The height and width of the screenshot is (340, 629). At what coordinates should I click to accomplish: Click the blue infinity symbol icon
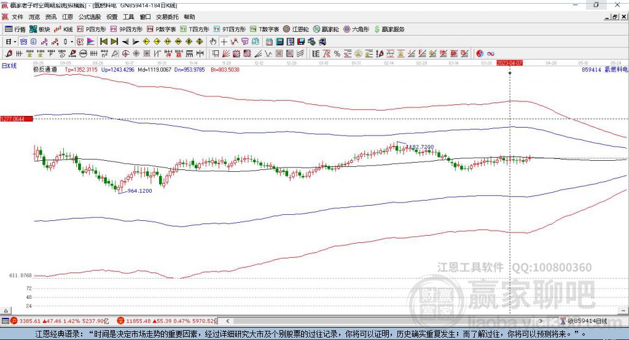[491, 54]
